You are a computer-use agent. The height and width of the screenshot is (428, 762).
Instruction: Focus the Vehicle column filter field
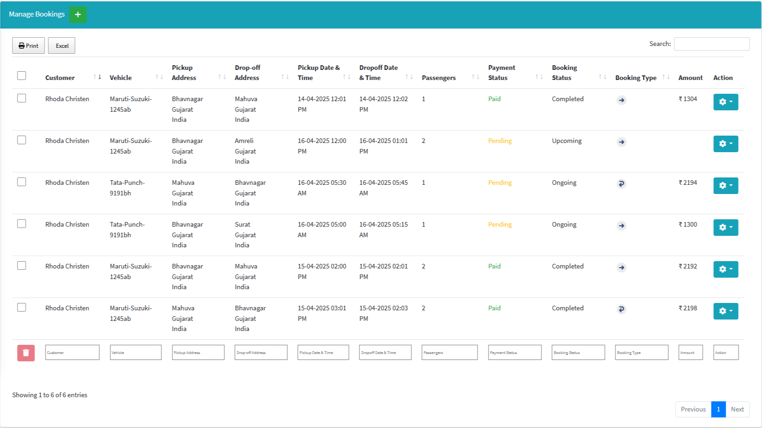[136, 353]
